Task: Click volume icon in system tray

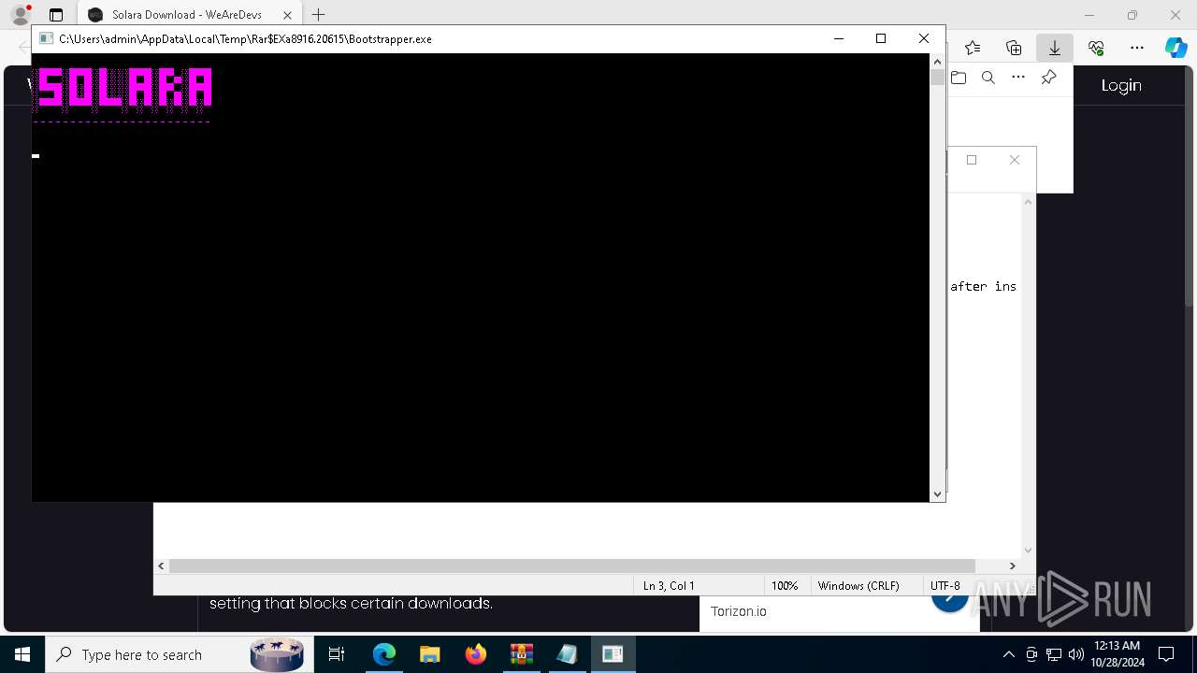Action: pos(1076,654)
